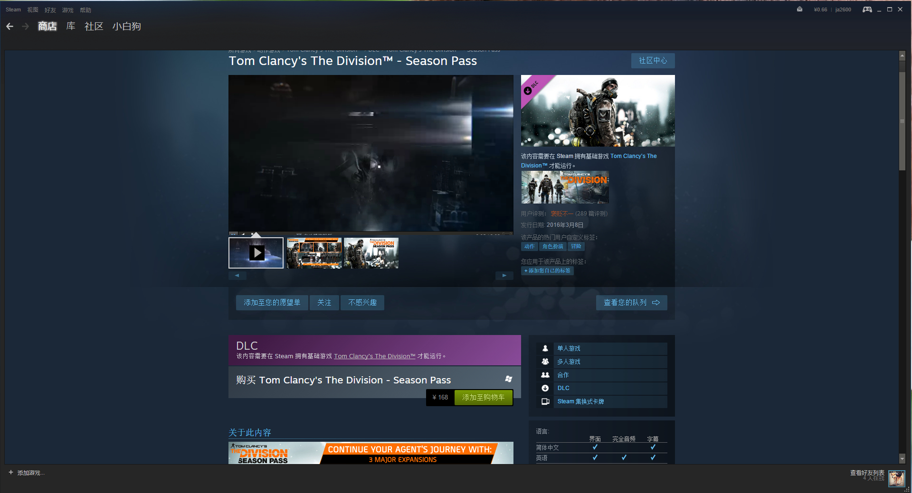Launch Big Picture mode controller icon
Screen dimensions: 912x493
pyautogui.click(x=867, y=9)
